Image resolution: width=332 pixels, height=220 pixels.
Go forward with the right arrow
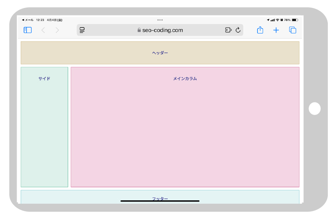(57, 30)
